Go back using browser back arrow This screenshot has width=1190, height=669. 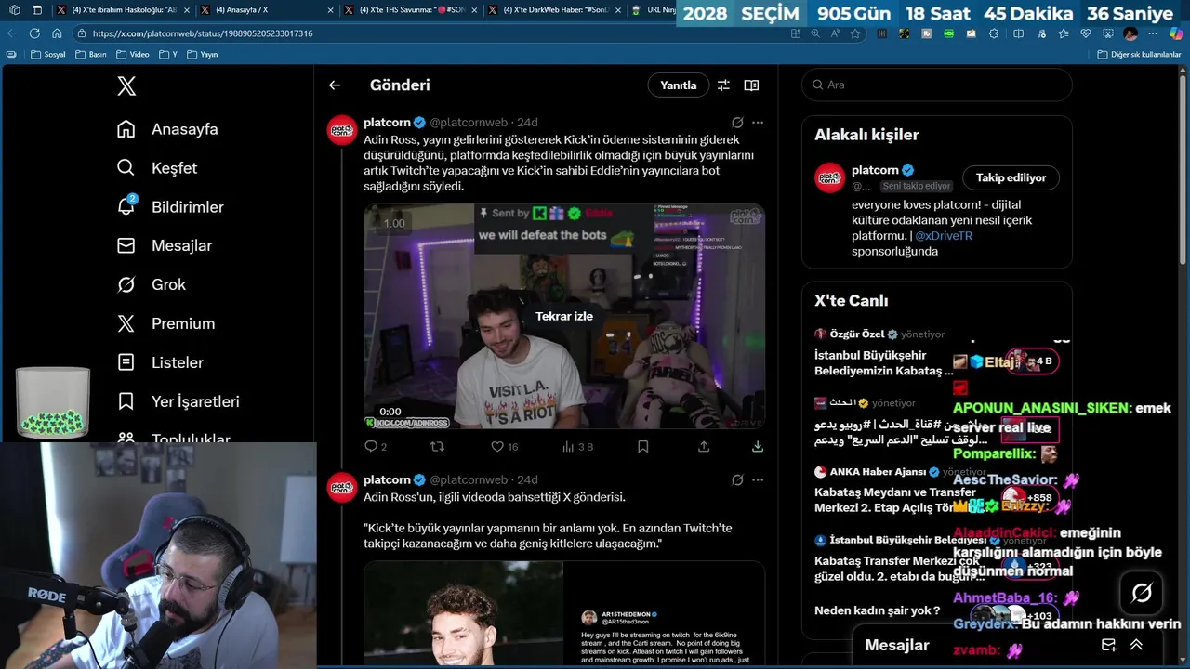[12, 33]
